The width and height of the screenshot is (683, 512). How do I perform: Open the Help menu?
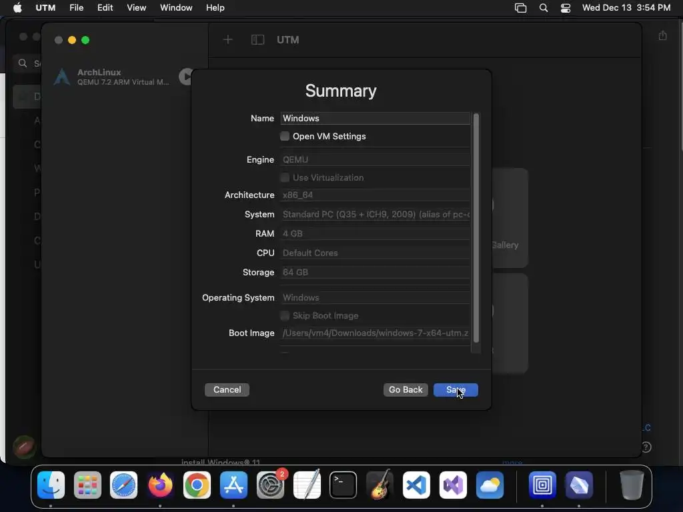tap(215, 8)
